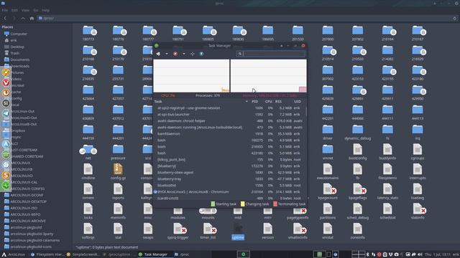Select the locked folder 180773 in /proc
Image resolution: width=460 pixels, height=258 pixels.
click(x=88, y=33)
